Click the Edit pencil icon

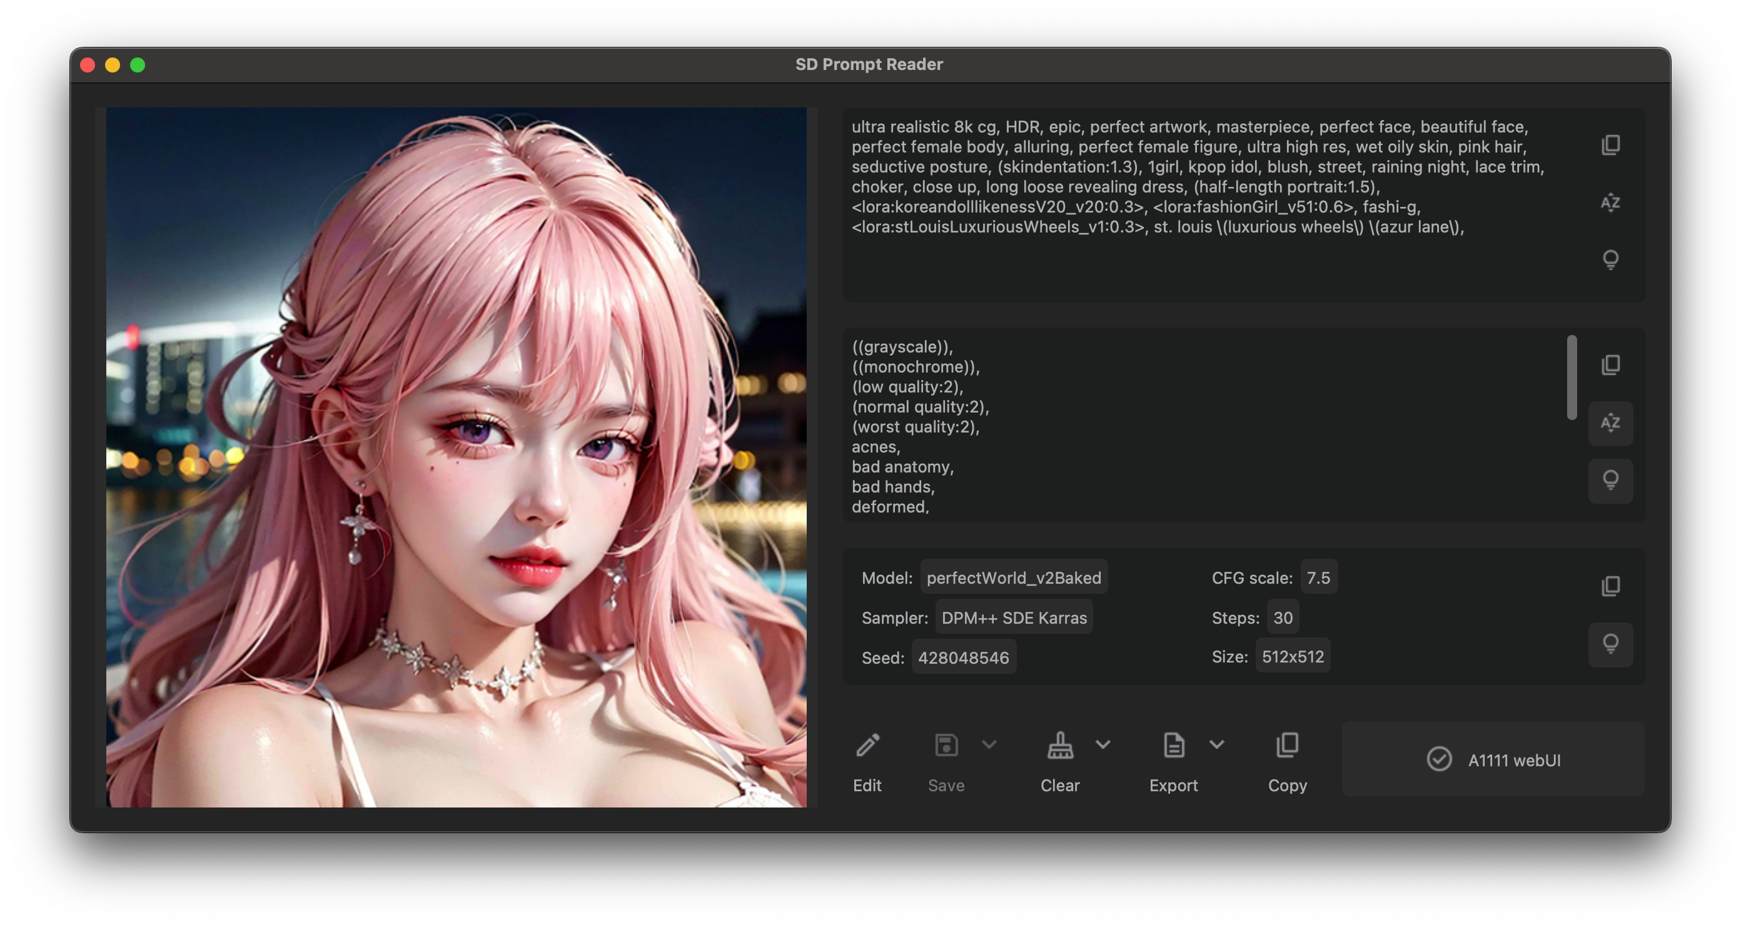point(867,746)
